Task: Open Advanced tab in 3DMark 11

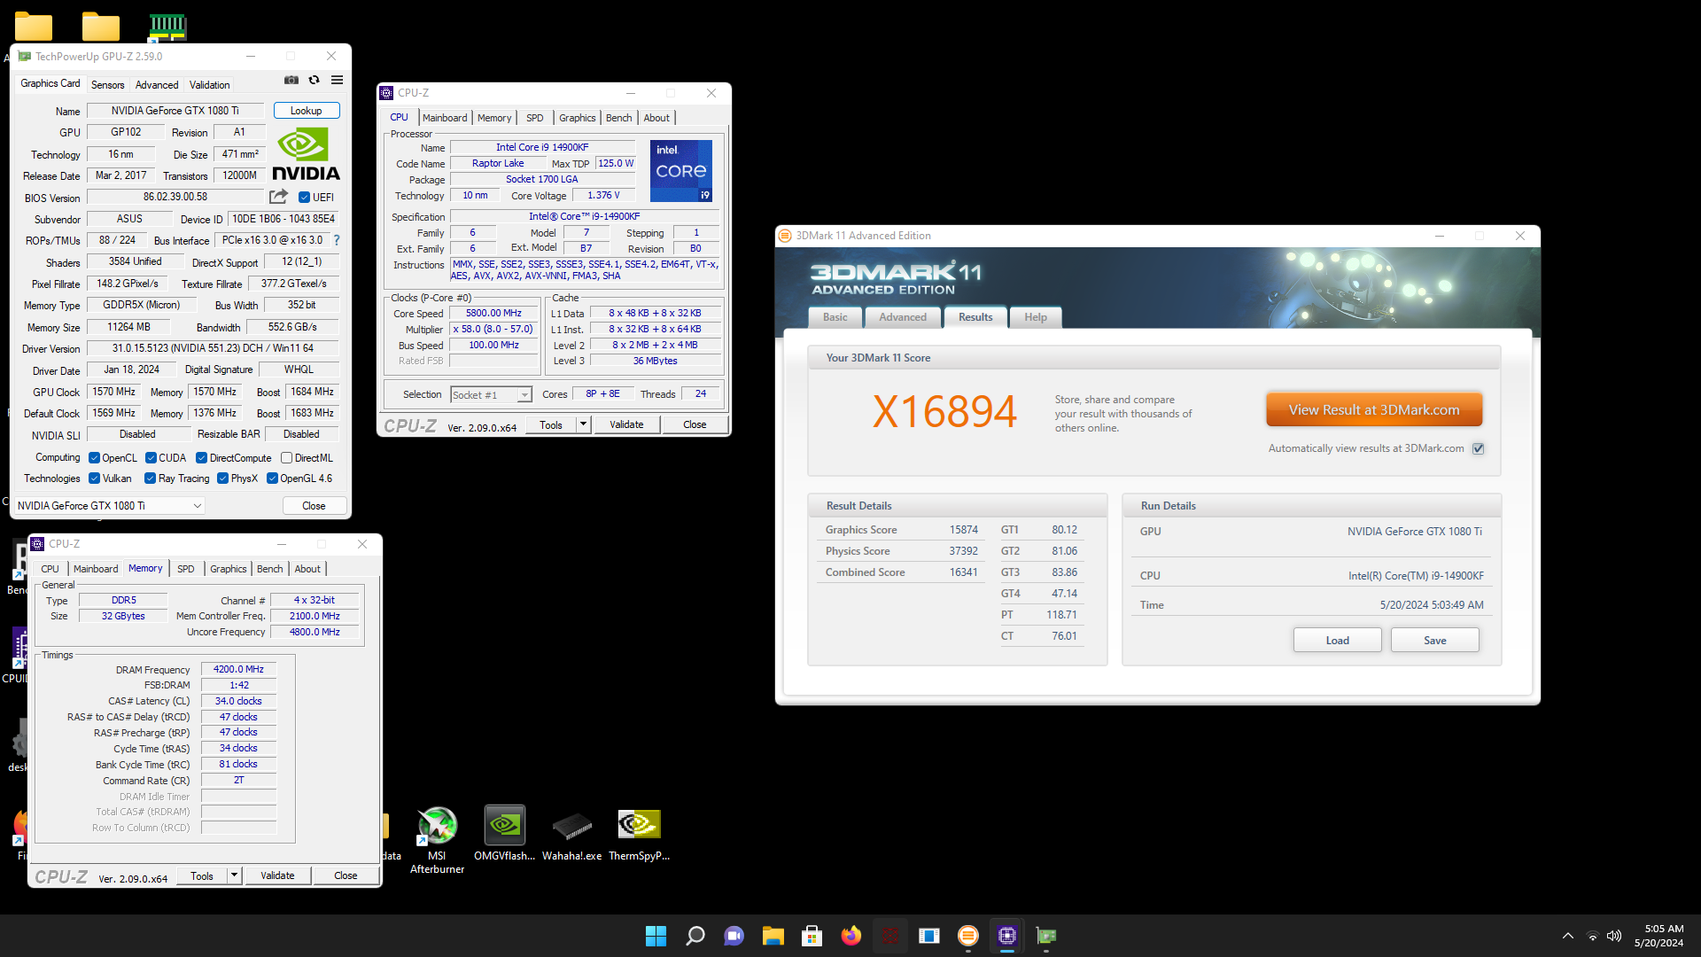Action: (x=903, y=317)
